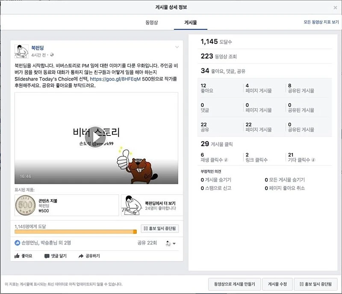
Task: Click 0 모든 게시물 숨기기 entry
Action: click(285, 180)
